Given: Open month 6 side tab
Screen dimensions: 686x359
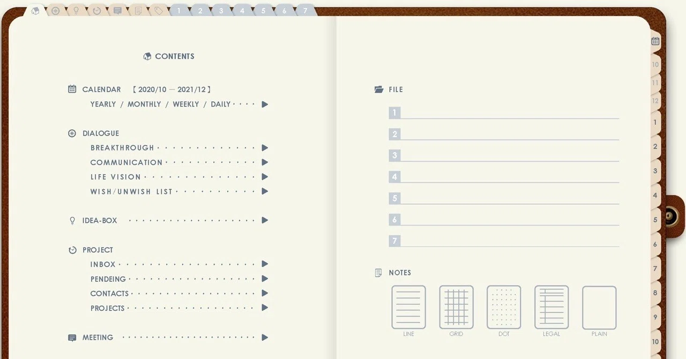Looking at the screenshot, I should [655, 244].
